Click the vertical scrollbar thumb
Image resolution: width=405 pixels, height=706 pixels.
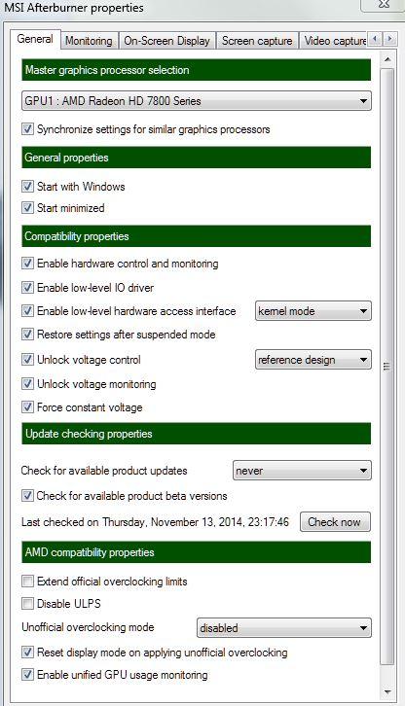(x=387, y=367)
